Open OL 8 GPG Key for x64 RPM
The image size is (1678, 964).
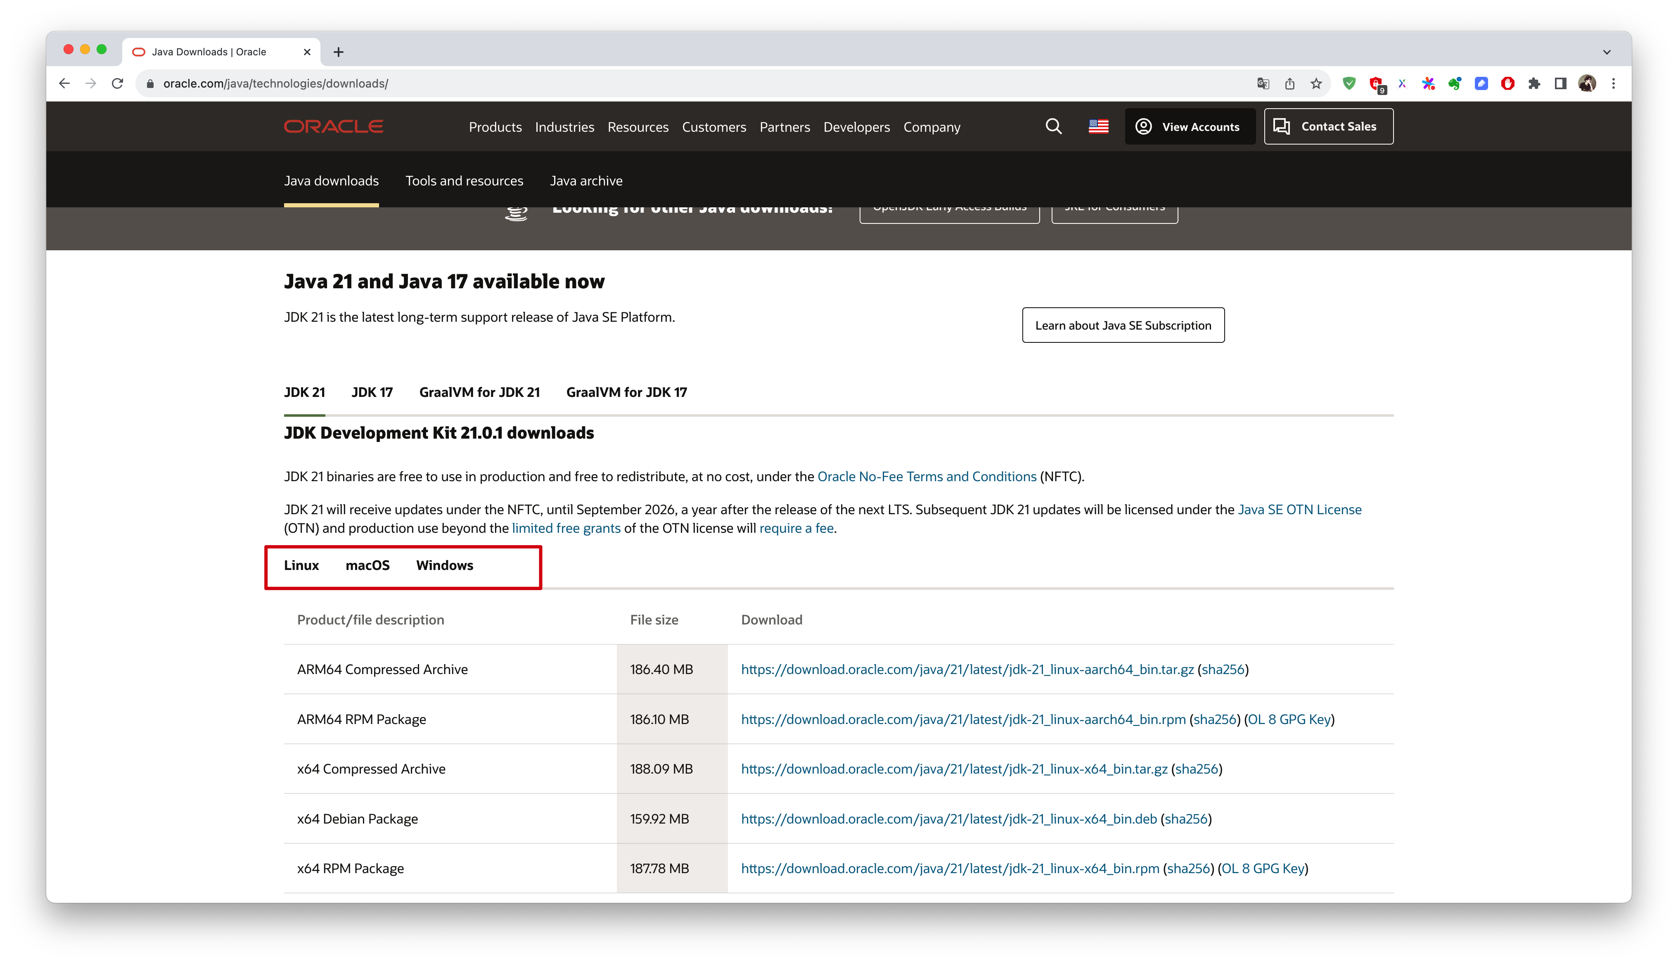(x=1263, y=869)
